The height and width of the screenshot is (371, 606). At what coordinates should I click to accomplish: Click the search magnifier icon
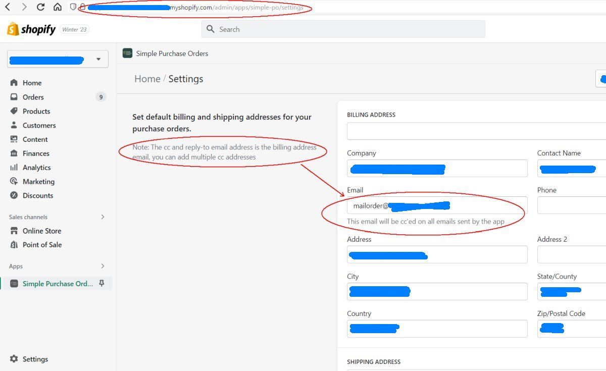pyautogui.click(x=211, y=29)
